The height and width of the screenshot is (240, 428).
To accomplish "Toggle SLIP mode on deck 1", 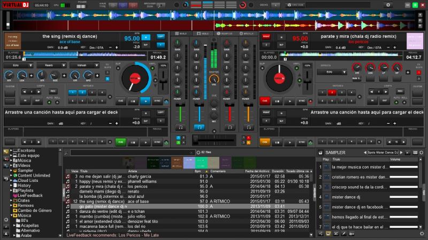I will [x=118, y=68].
